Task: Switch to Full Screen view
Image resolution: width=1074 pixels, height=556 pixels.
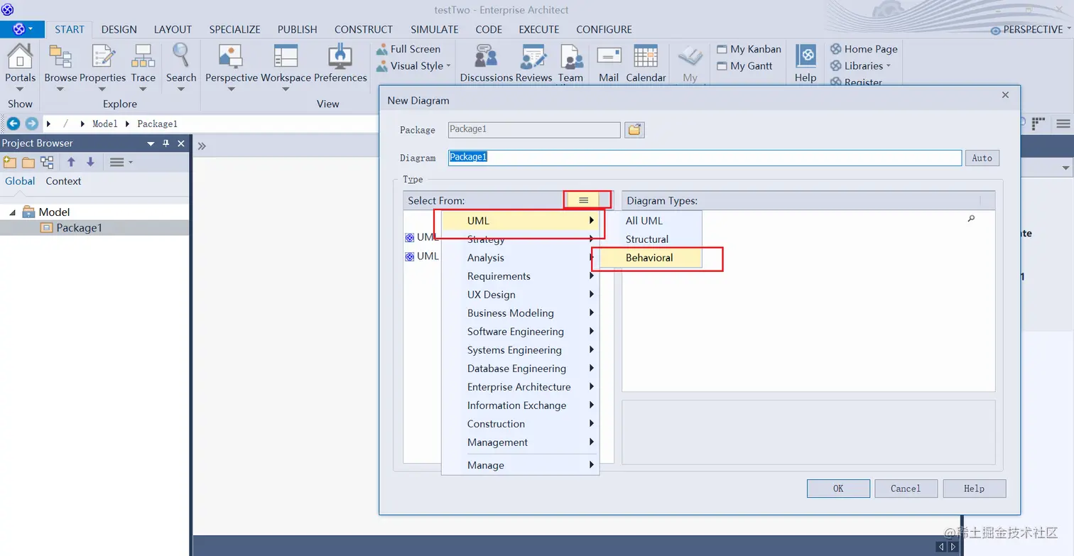Action: (408, 49)
